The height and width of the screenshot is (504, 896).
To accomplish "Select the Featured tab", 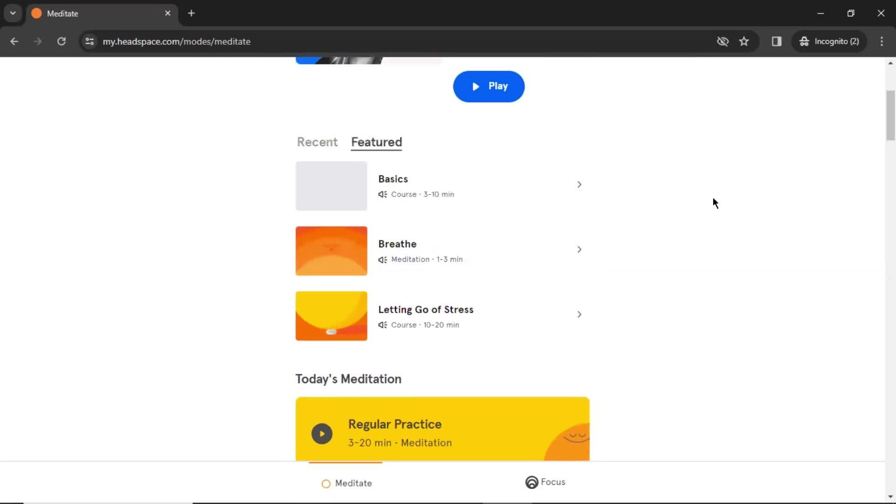I will (377, 142).
